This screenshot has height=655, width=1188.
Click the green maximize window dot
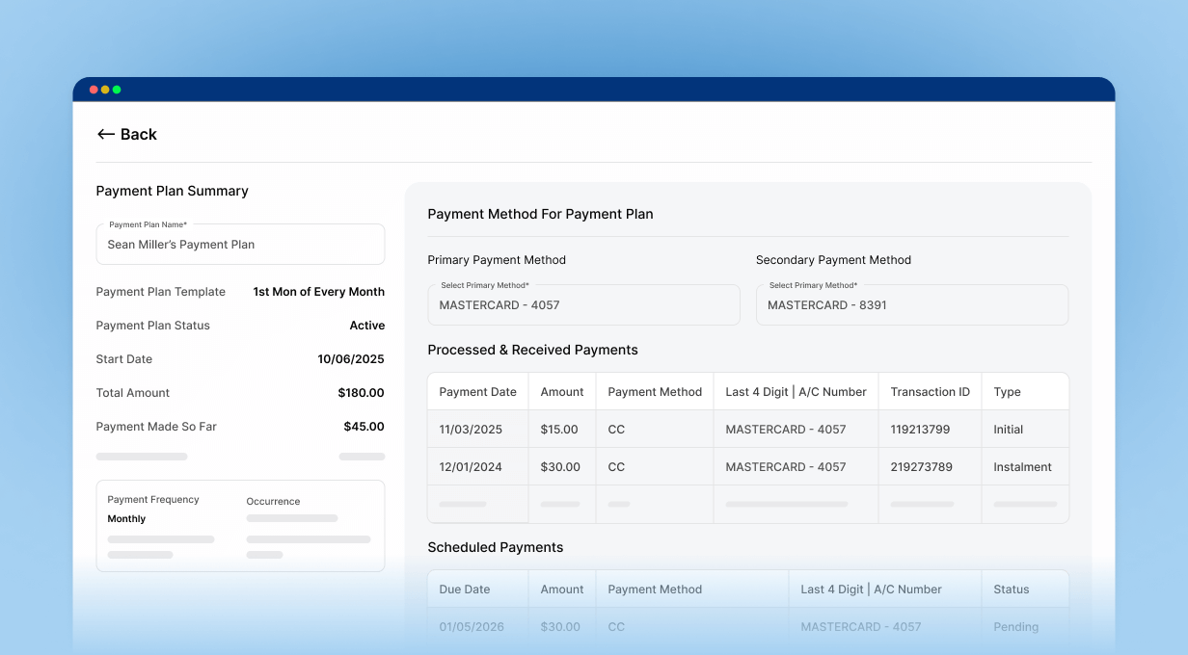tap(117, 90)
